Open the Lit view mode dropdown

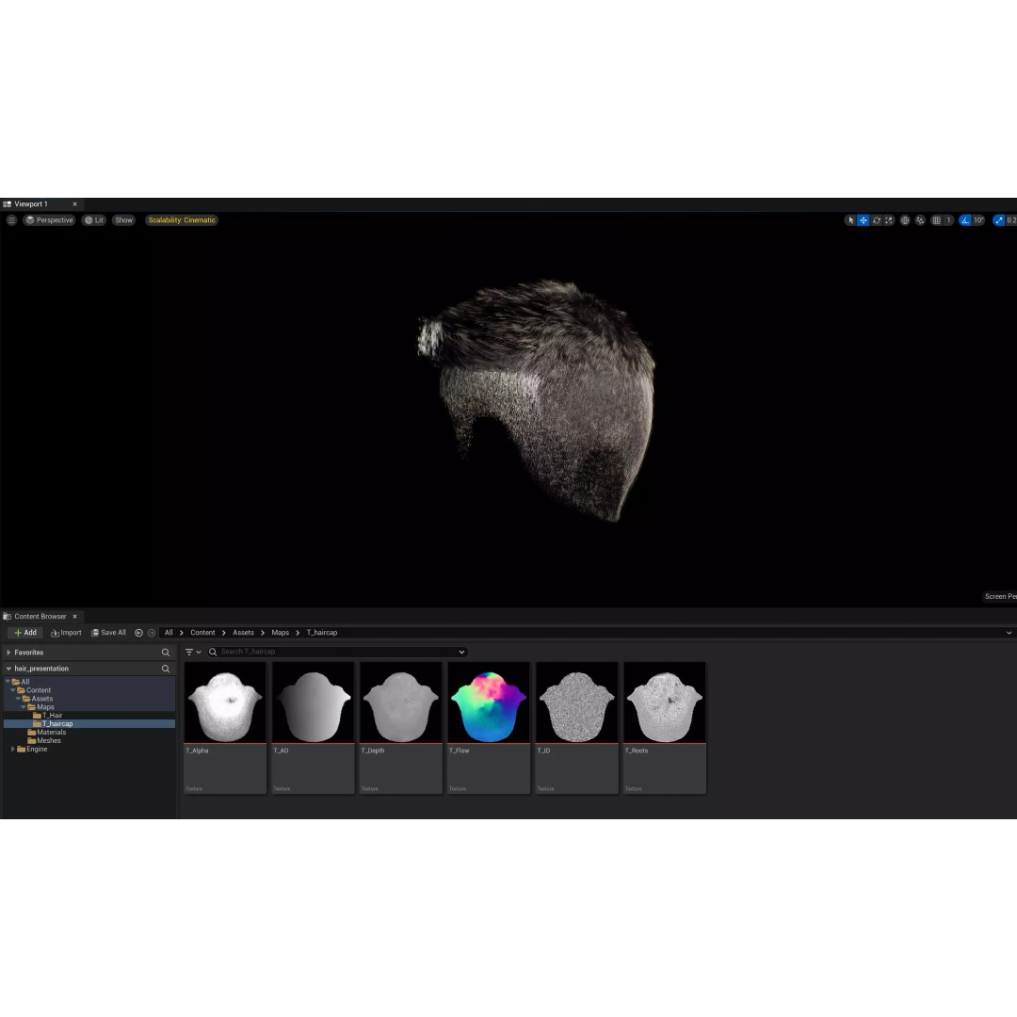pos(93,220)
